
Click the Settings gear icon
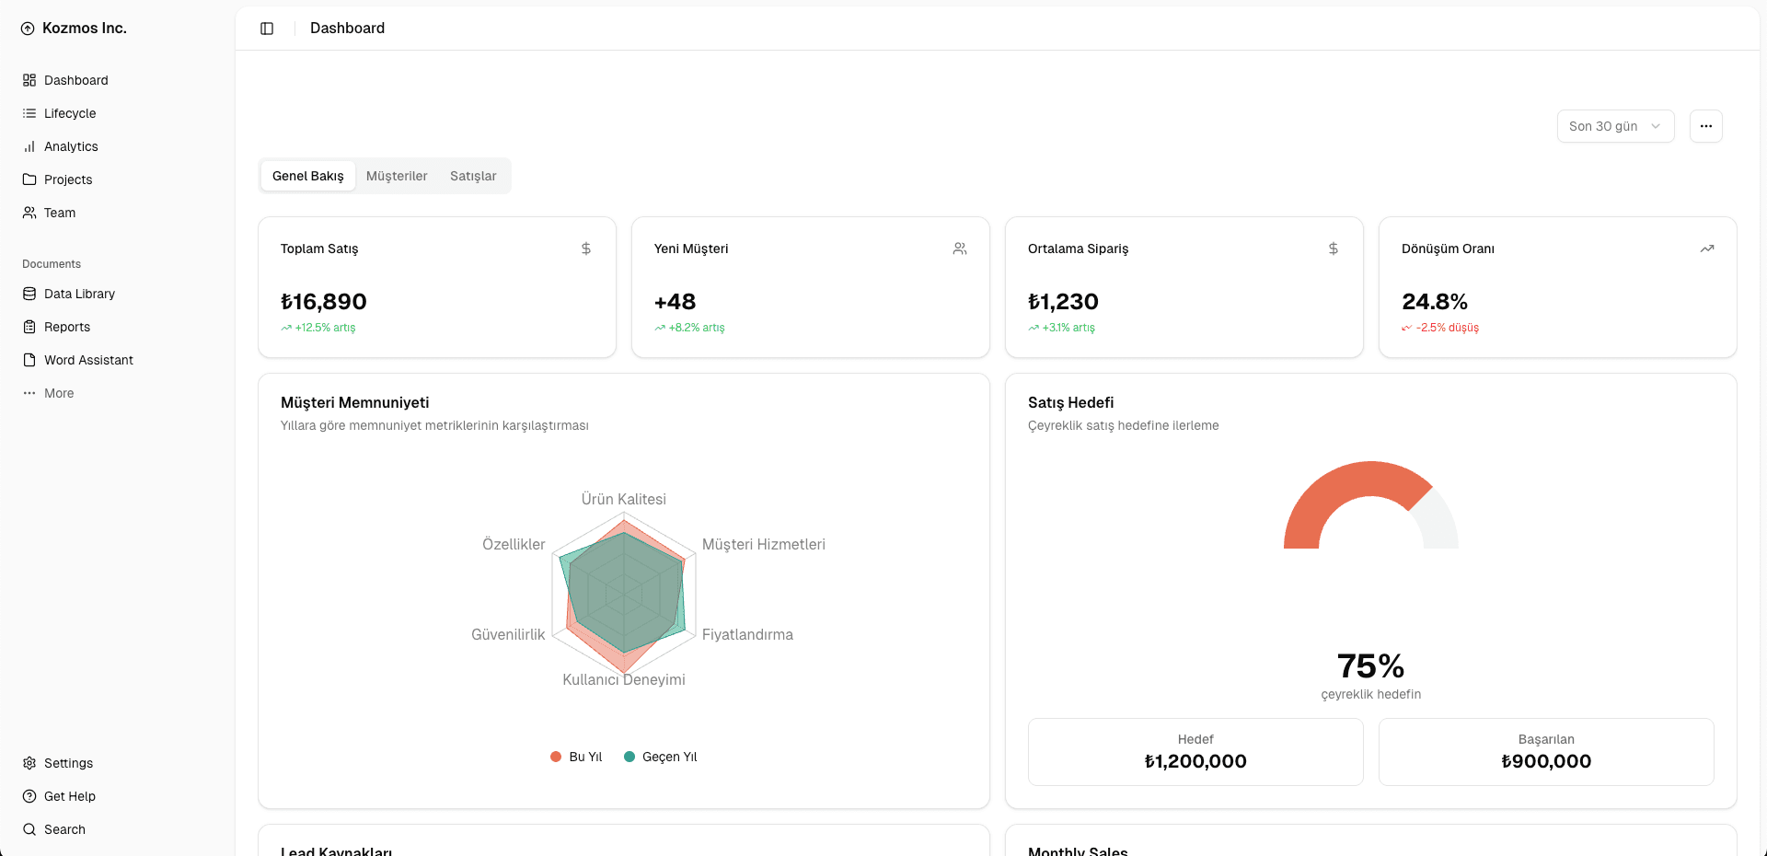coord(29,763)
